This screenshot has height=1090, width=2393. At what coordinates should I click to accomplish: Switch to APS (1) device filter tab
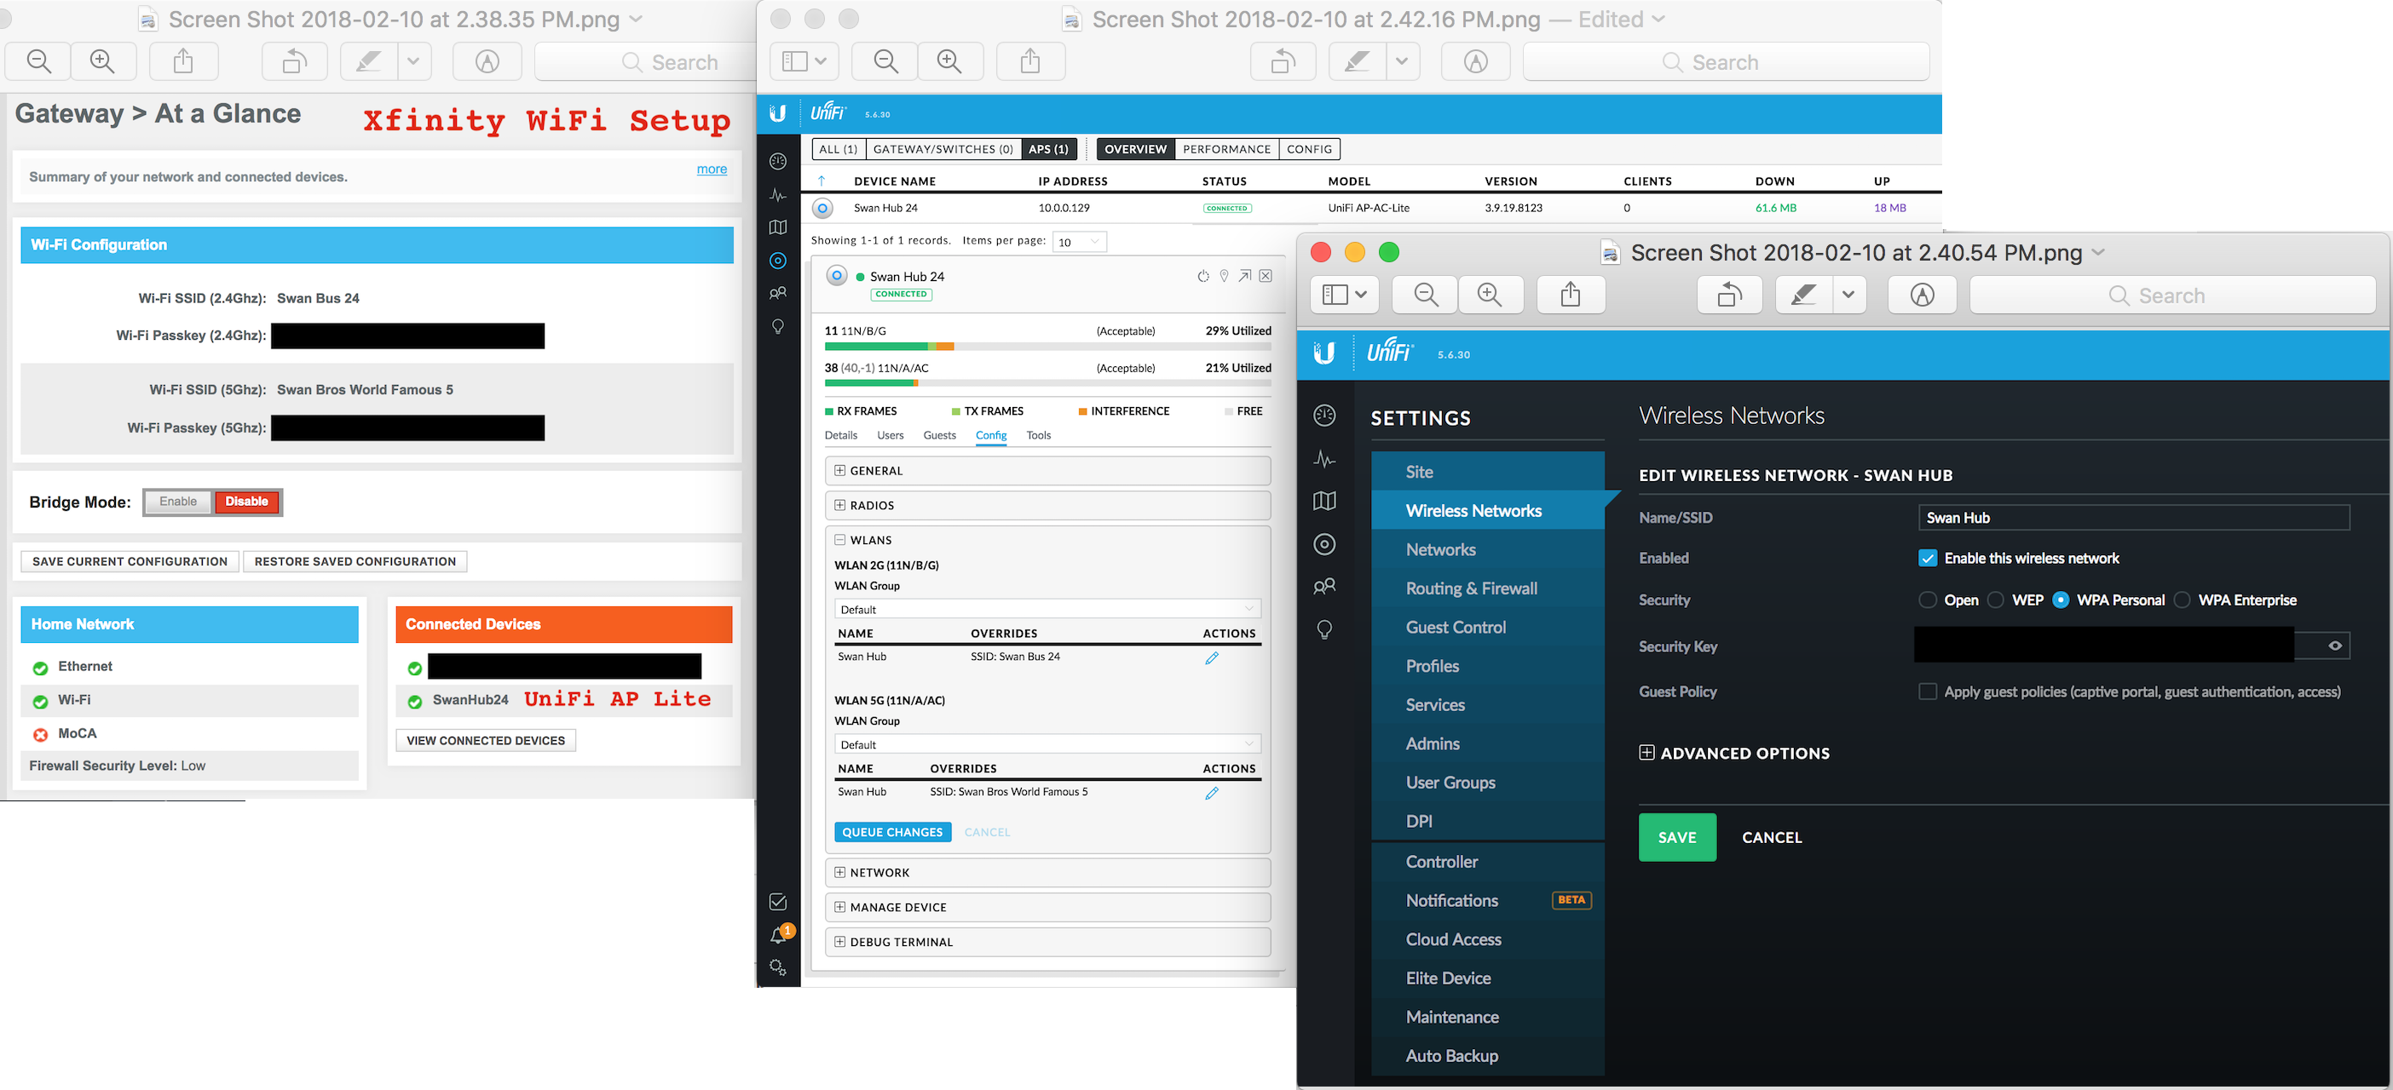1048,148
